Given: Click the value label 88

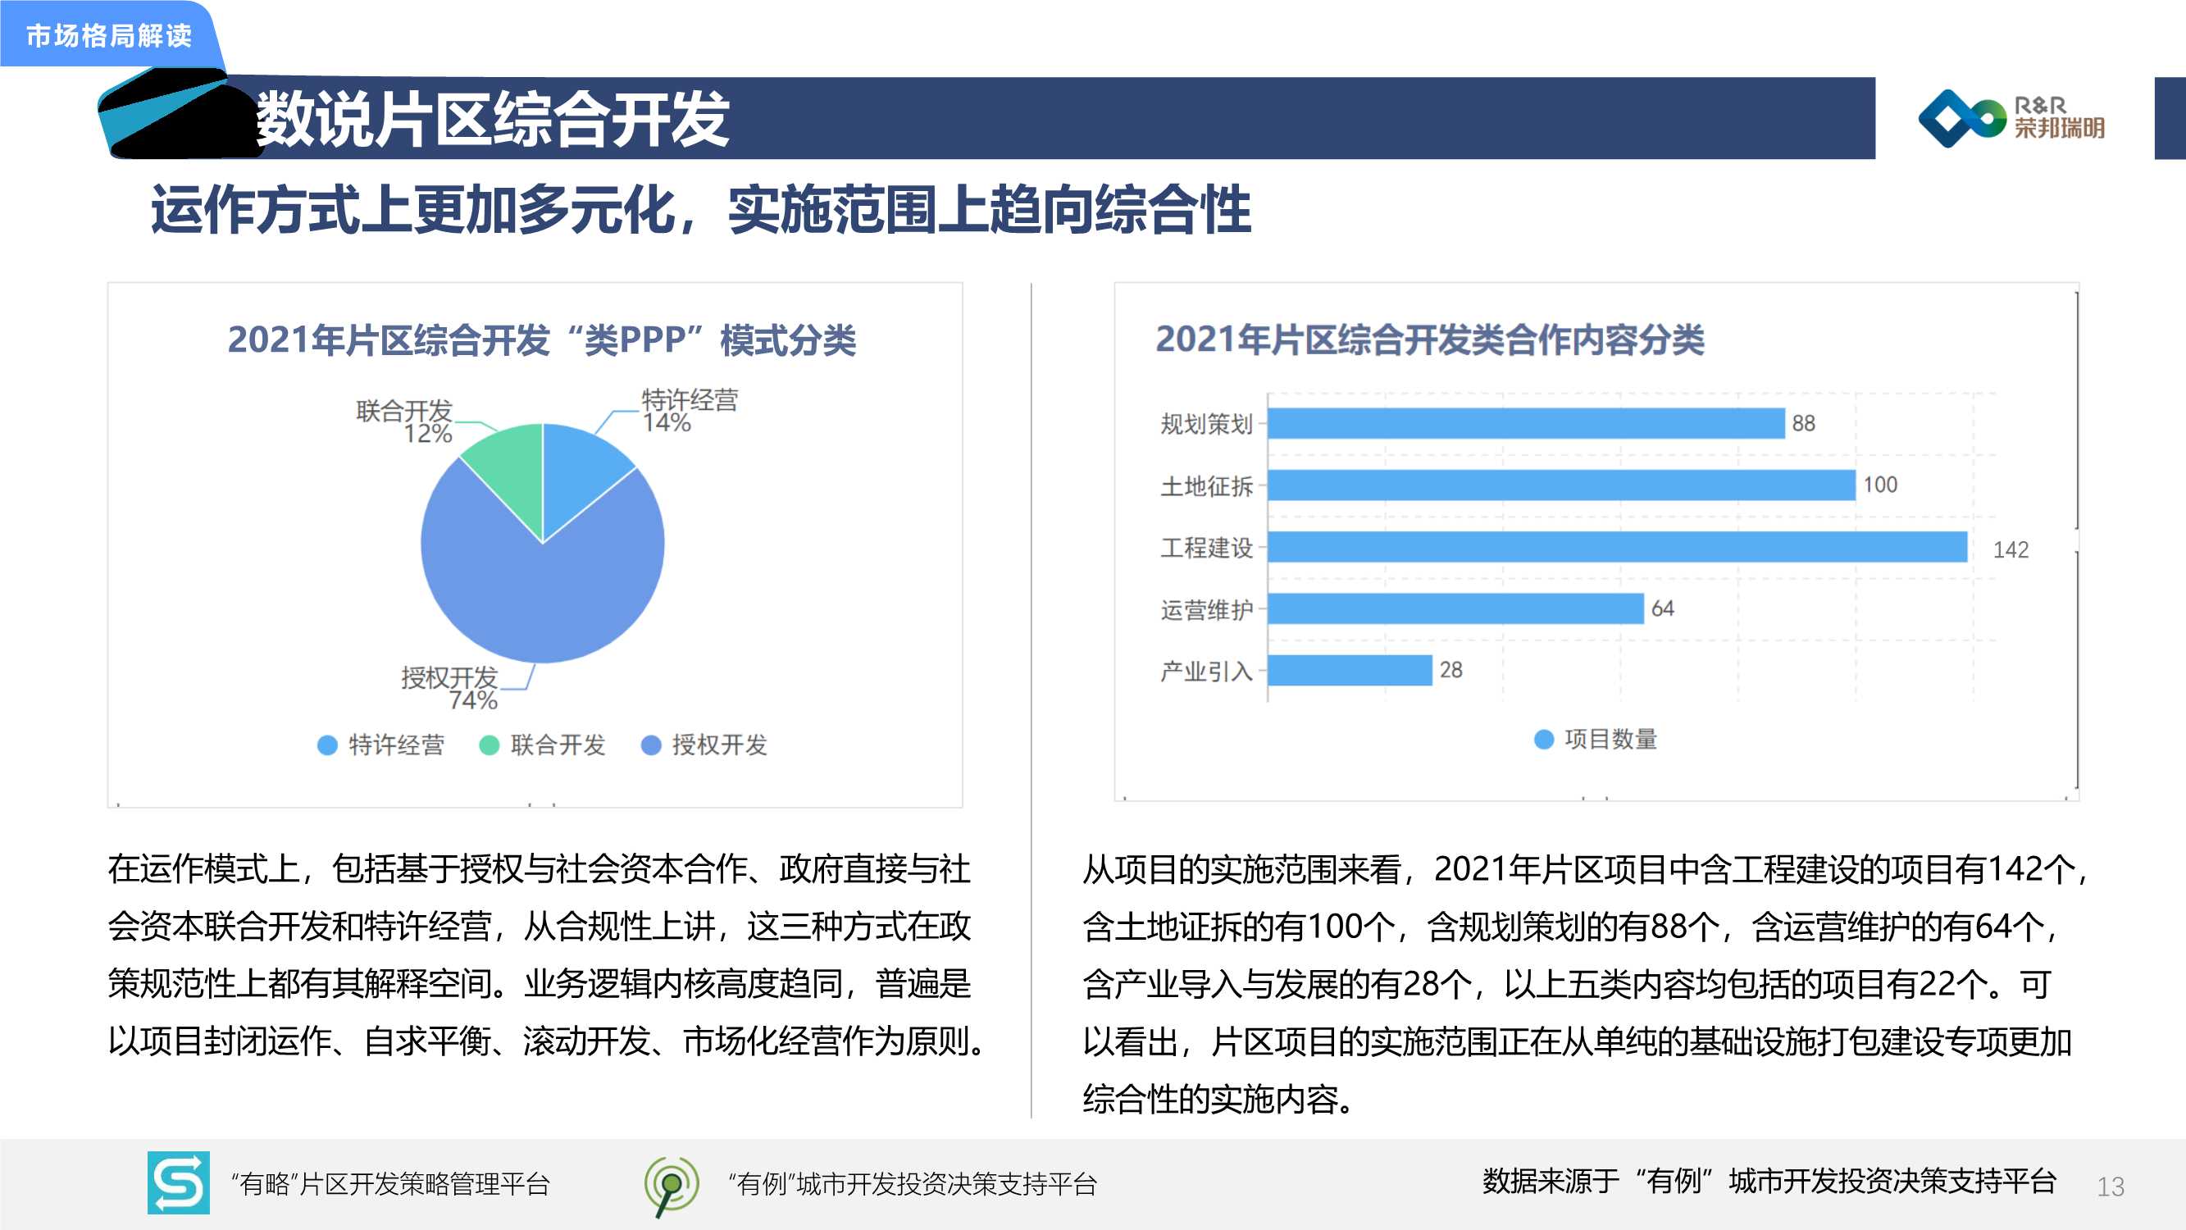Looking at the screenshot, I should (1803, 424).
